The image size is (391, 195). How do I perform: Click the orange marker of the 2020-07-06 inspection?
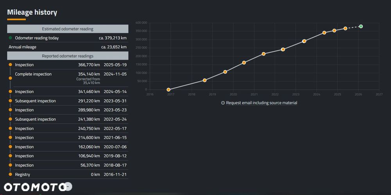pos(10,147)
